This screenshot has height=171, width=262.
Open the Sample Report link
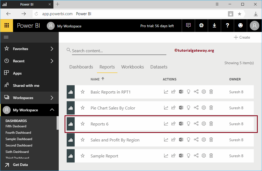104,156
